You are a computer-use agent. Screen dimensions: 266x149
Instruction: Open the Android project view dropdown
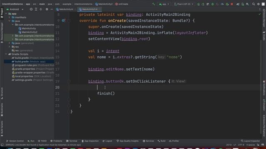[x=15, y=9]
